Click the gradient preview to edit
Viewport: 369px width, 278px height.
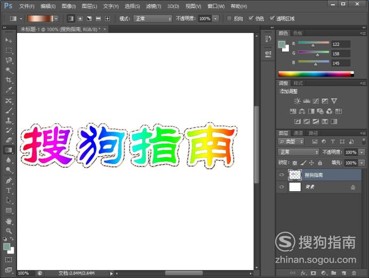point(41,19)
